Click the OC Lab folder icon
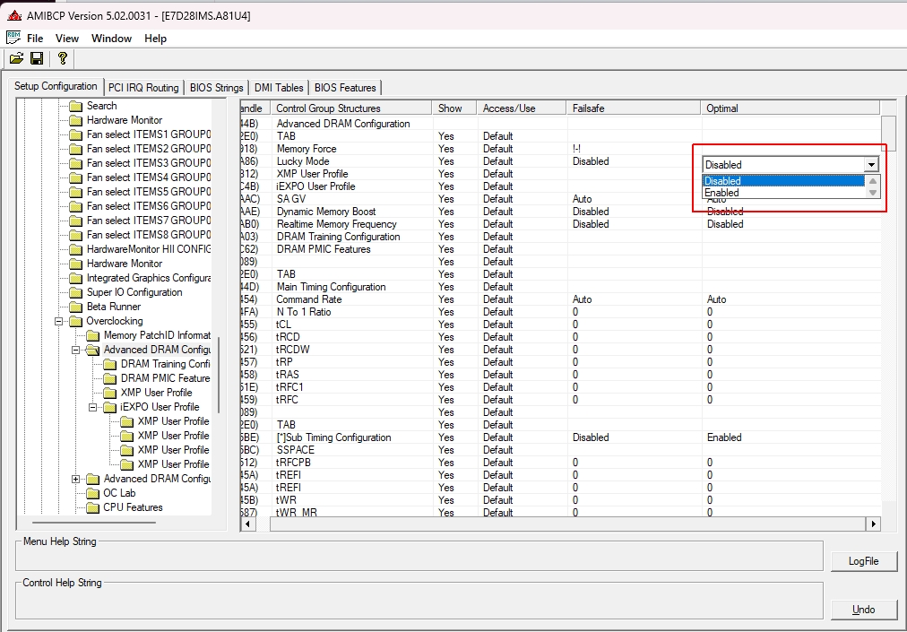 click(92, 493)
